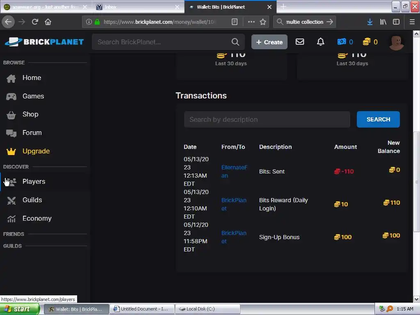The height and width of the screenshot is (315, 420).
Task: Open a new tab with the plus button
Action: pyautogui.click(x=283, y=7)
